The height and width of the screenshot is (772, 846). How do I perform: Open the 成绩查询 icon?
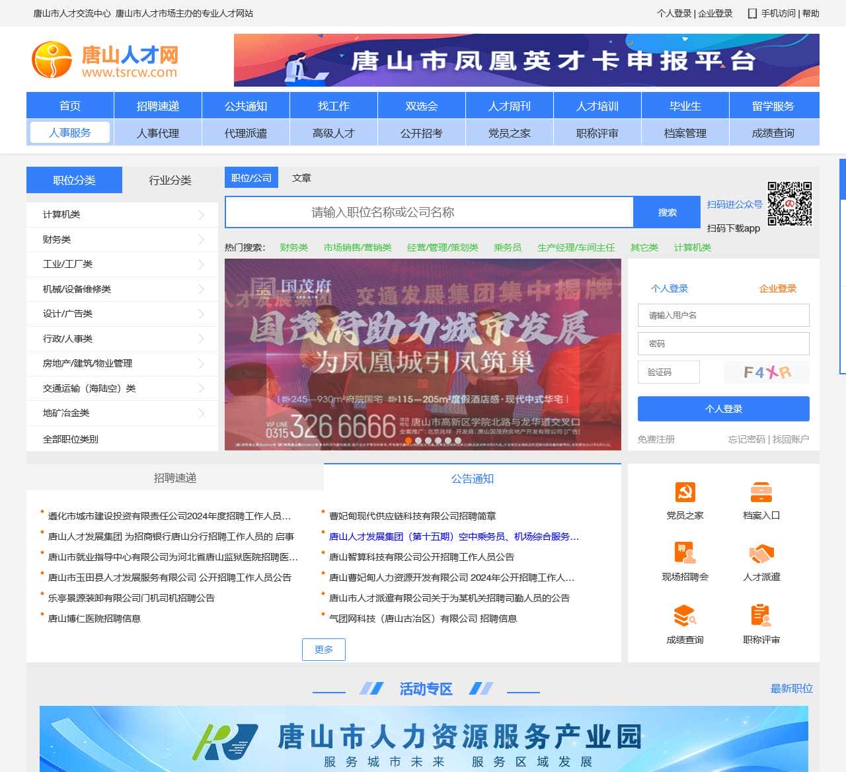click(685, 616)
